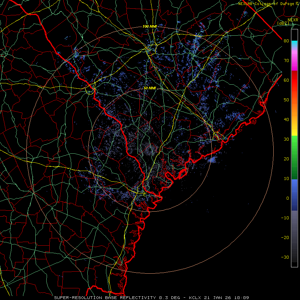
Task: Click the Super-Resolution Base Reflectivity caption
Action: pos(117,298)
